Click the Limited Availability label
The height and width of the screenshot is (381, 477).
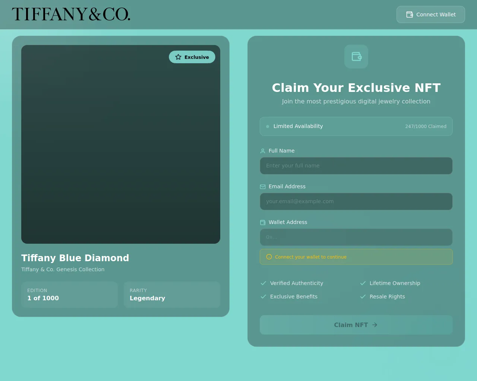point(298,126)
